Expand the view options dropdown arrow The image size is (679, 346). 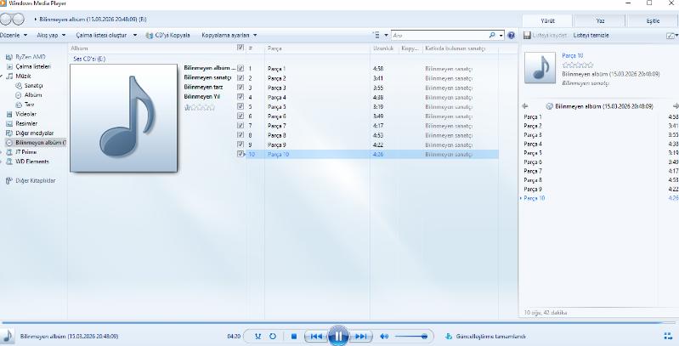pyautogui.click(x=386, y=36)
